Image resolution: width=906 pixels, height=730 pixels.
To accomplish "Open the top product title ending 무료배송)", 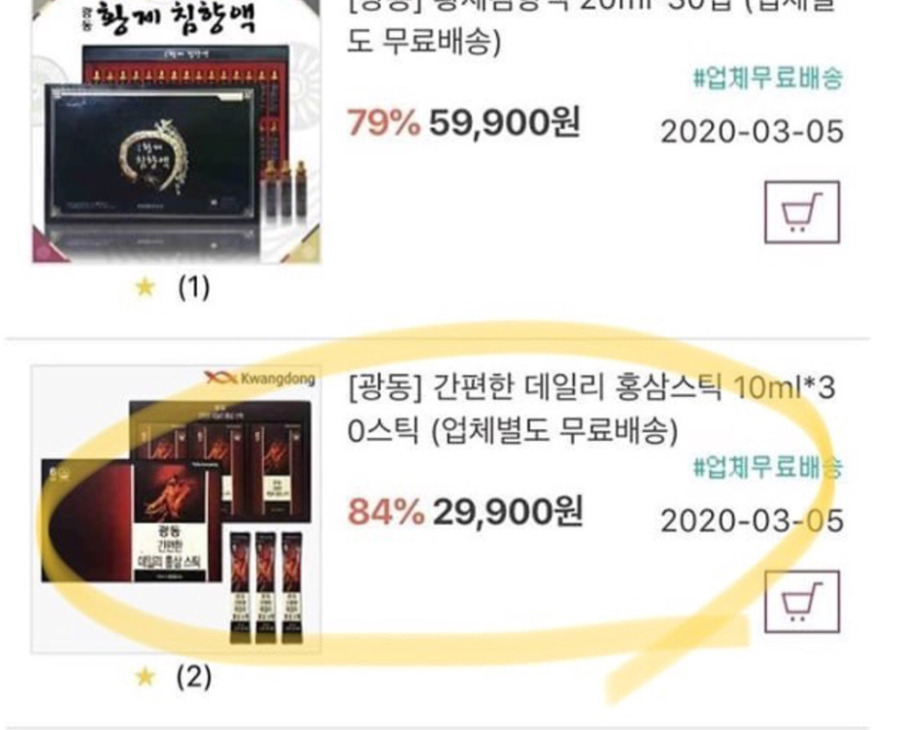I will tap(591, 28).
